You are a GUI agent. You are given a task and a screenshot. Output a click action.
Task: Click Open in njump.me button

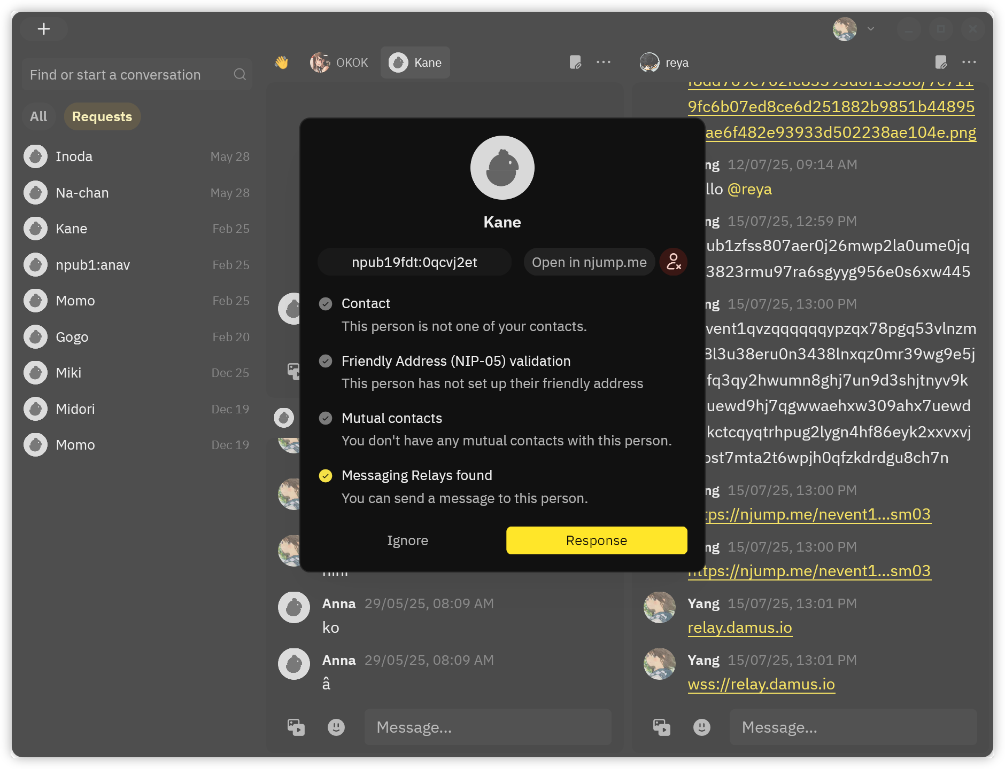coord(589,262)
